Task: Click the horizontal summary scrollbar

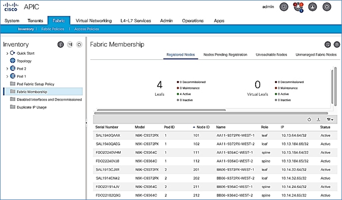Action: pos(161,110)
